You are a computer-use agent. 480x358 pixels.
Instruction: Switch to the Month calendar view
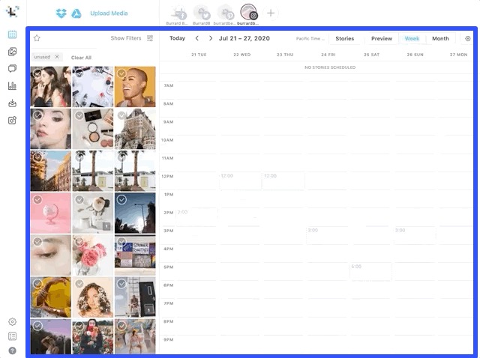[440, 38]
